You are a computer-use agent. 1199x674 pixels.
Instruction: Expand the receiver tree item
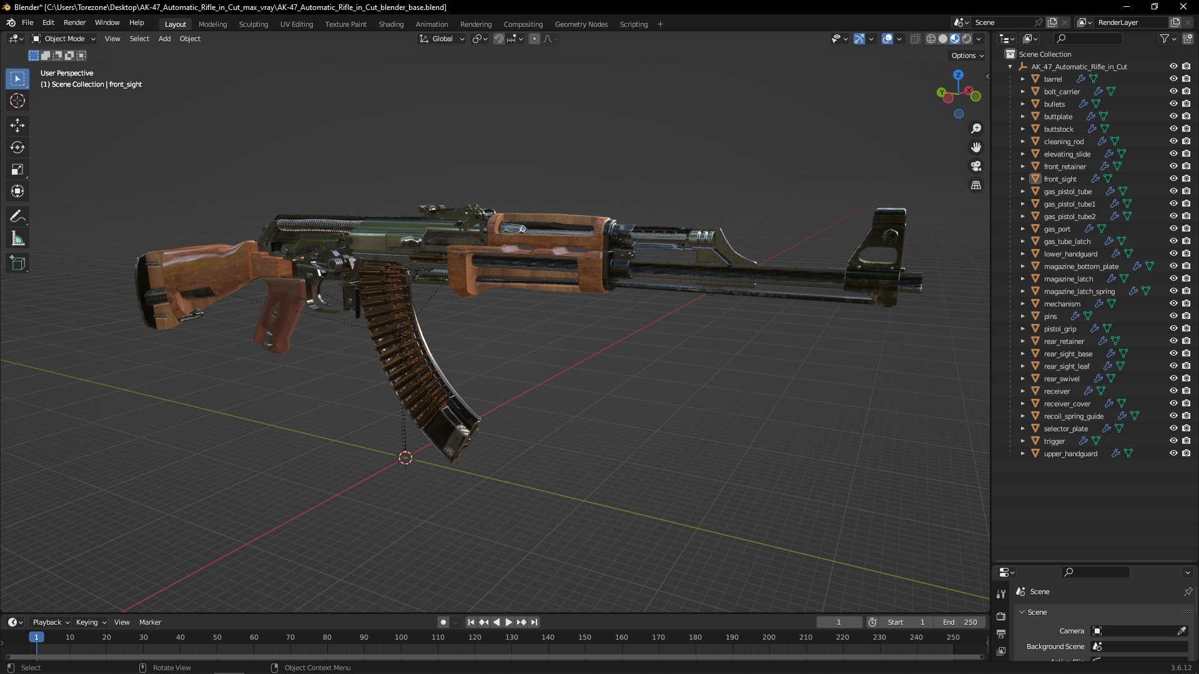tap(1022, 391)
